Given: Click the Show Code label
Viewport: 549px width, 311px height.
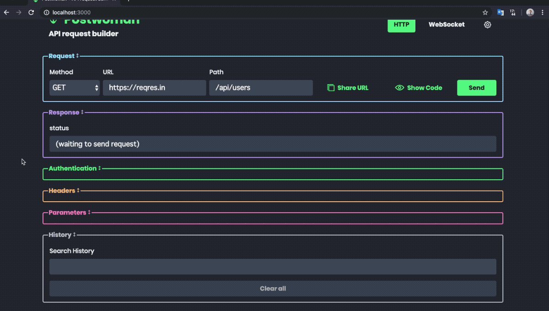Looking at the screenshot, I should 425,88.
